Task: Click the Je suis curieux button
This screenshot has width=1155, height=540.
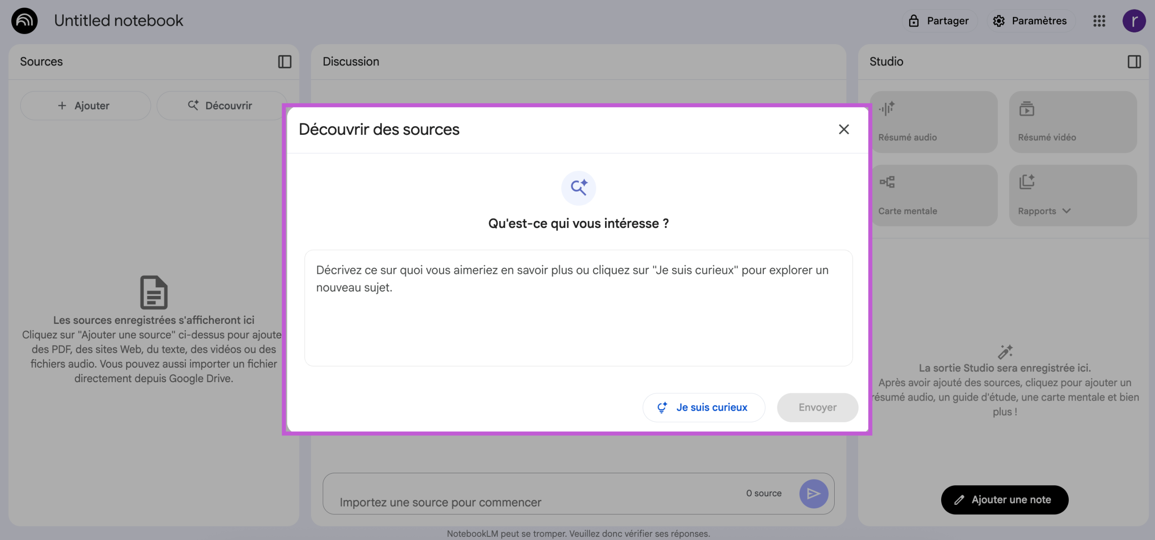Action: tap(704, 407)
